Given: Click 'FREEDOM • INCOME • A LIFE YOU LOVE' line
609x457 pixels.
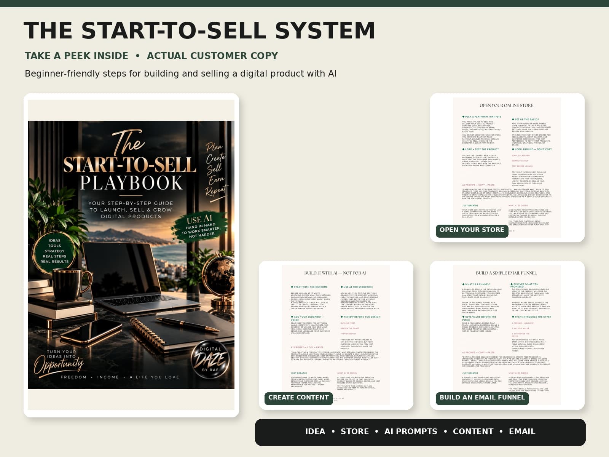Looking at the screenshot, I should tap(120, 377).
